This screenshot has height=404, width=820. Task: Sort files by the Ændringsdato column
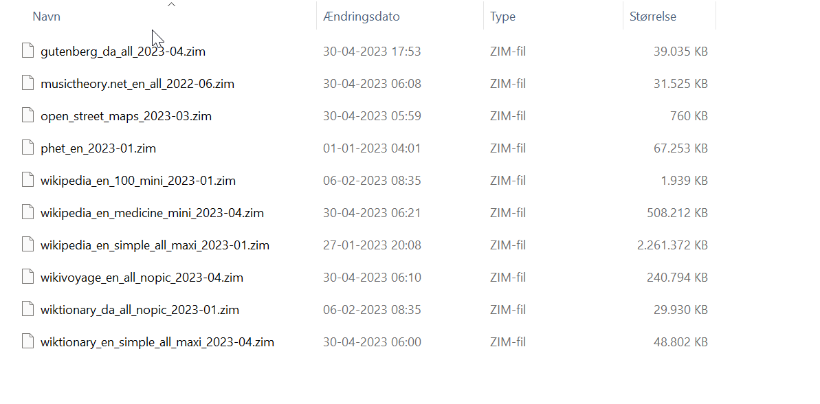click(x=362, y=16)
